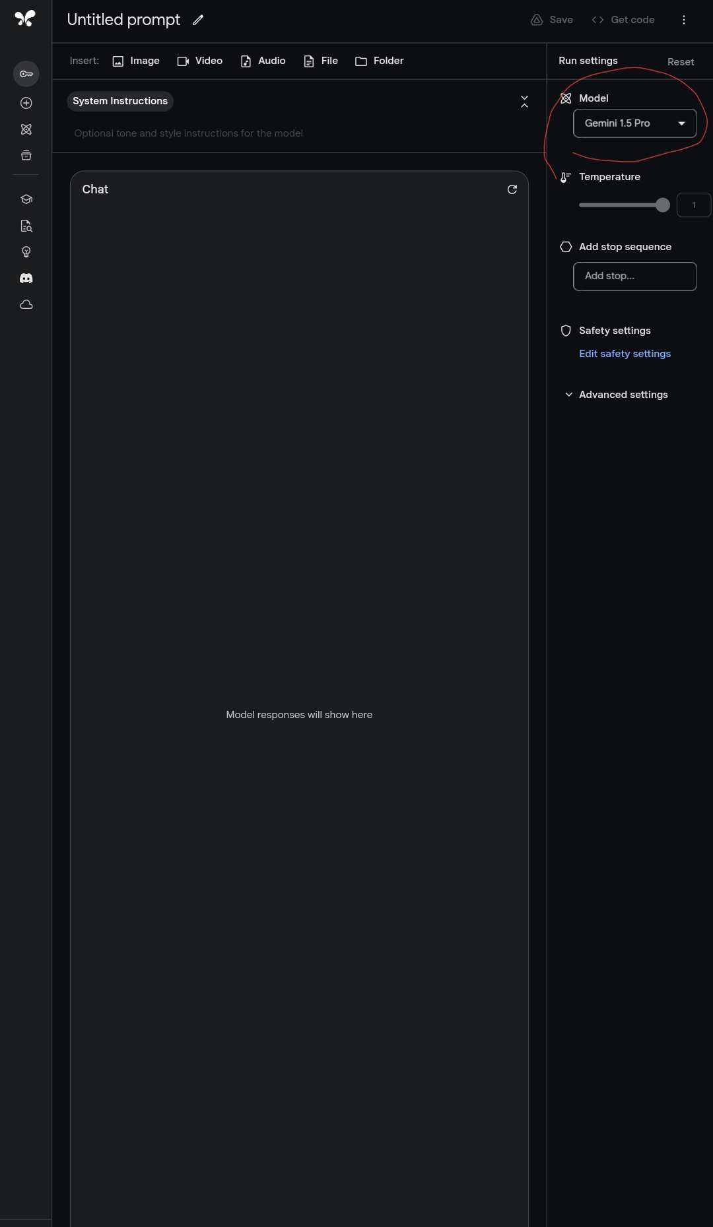Click the thermometer Temperature icon
This screenshot has width=713, height=1227.
click(566, 177)
